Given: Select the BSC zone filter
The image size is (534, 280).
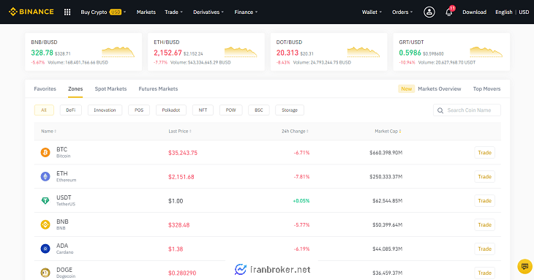Looking at the screenshot, I should (259, 110).
